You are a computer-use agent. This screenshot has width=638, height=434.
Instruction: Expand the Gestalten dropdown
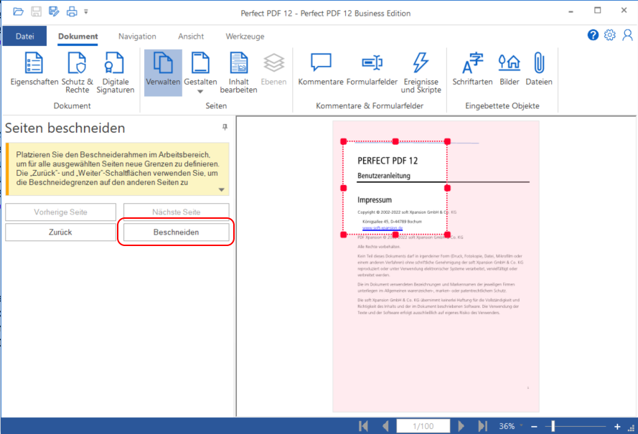point(200,91)
